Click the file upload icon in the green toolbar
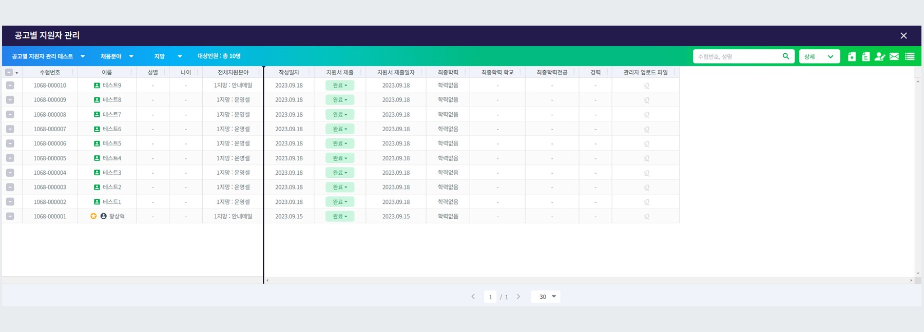The width and height of the screenshot is (924, 332). pyautogui.click(x=852, y=56)
